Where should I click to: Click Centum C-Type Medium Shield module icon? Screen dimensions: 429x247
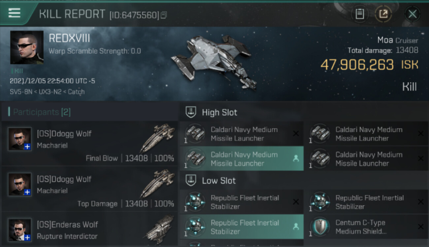coord(319,227)
